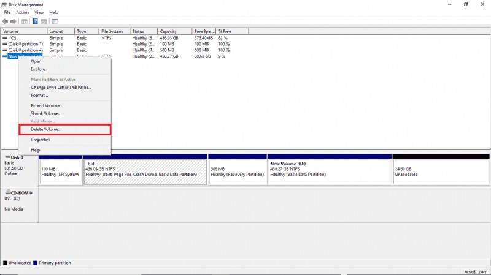Viewport: 491px width, 275px height.
Task: Click the 9 % free cell
Action: (x=222, y=56)
